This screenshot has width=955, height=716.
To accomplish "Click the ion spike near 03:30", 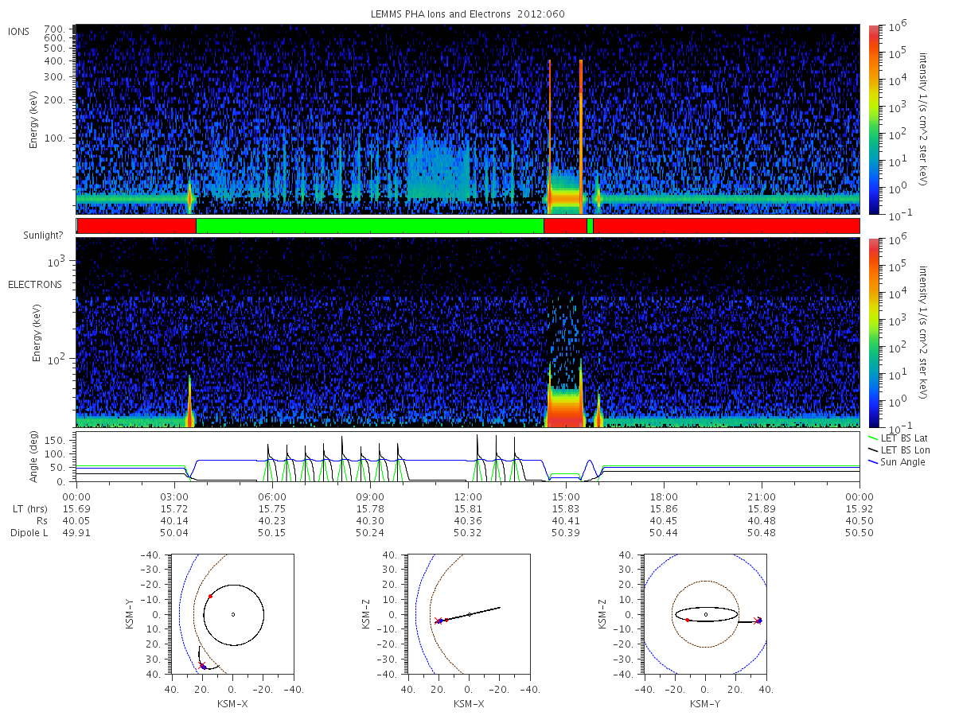I will (x=189, y=197).
